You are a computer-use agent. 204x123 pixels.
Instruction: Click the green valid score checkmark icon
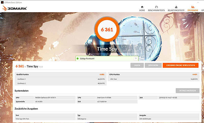click(x=78, y=59)
